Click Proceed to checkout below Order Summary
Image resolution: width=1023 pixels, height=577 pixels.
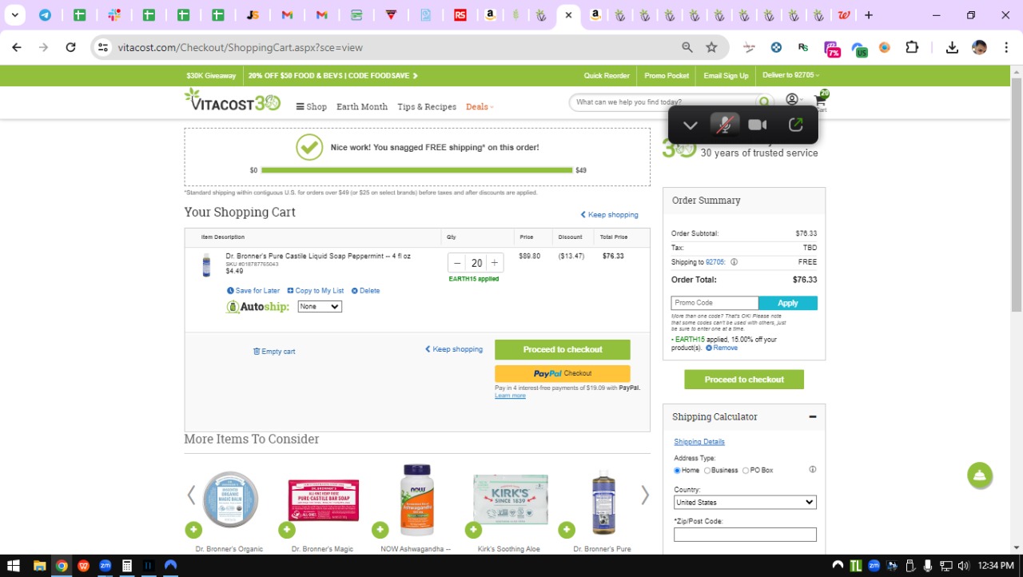click(x=744, y=379)
